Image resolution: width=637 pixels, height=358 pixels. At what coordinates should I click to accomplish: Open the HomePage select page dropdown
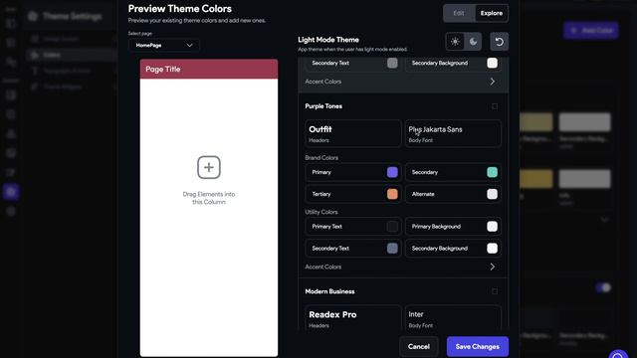pos(163,45)
